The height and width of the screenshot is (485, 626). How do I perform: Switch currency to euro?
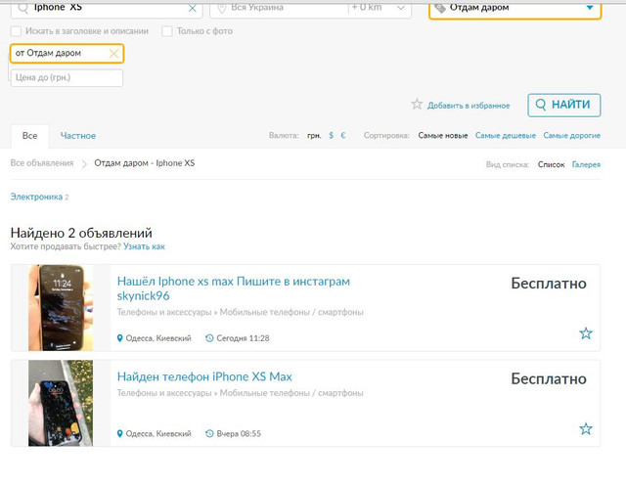pos(343,135)
